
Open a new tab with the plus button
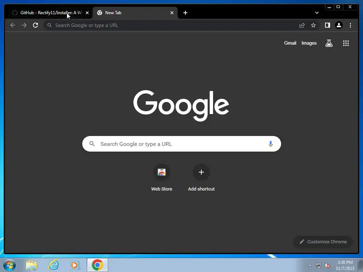pos(185,13)
